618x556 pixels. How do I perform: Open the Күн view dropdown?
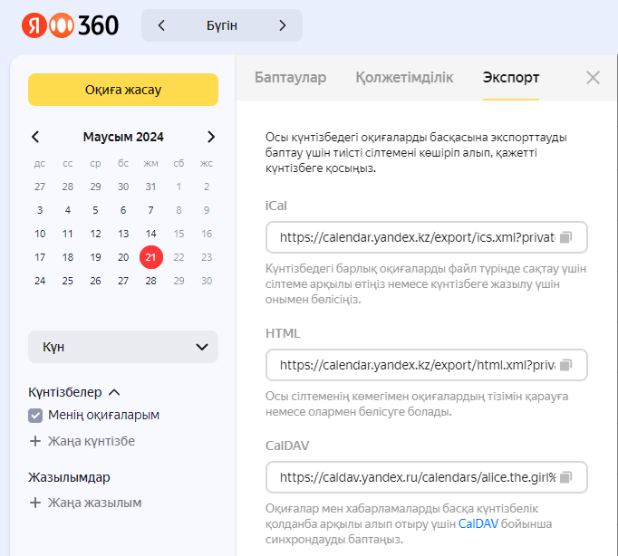pos(123,347)
